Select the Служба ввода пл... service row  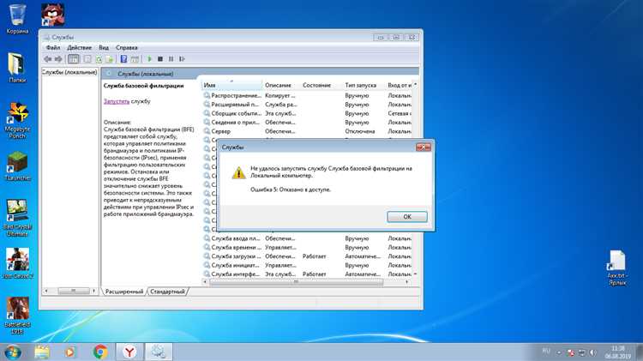pos(308,238)
